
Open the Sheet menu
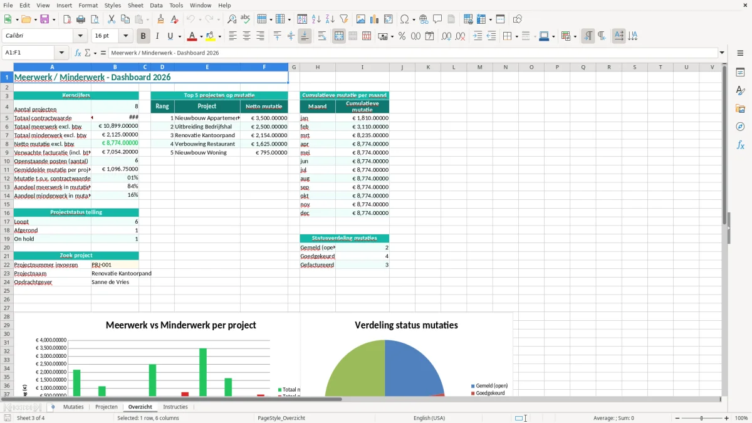tap(135, 5)
